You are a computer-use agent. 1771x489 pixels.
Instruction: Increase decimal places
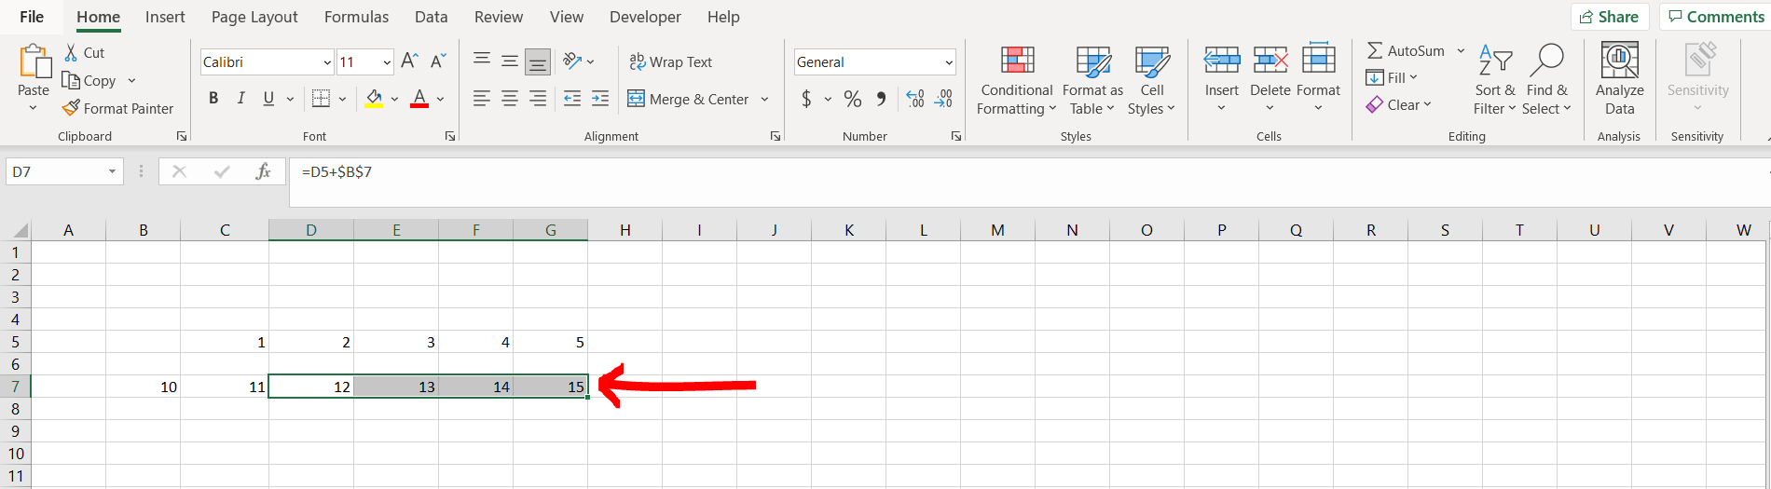coord(915,99)
